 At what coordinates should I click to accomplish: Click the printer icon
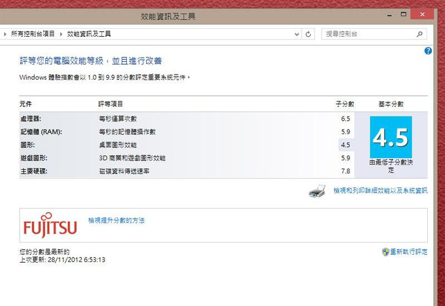pos(317,191)
